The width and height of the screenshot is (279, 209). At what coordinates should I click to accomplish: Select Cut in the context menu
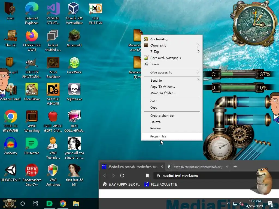(172, 101)
